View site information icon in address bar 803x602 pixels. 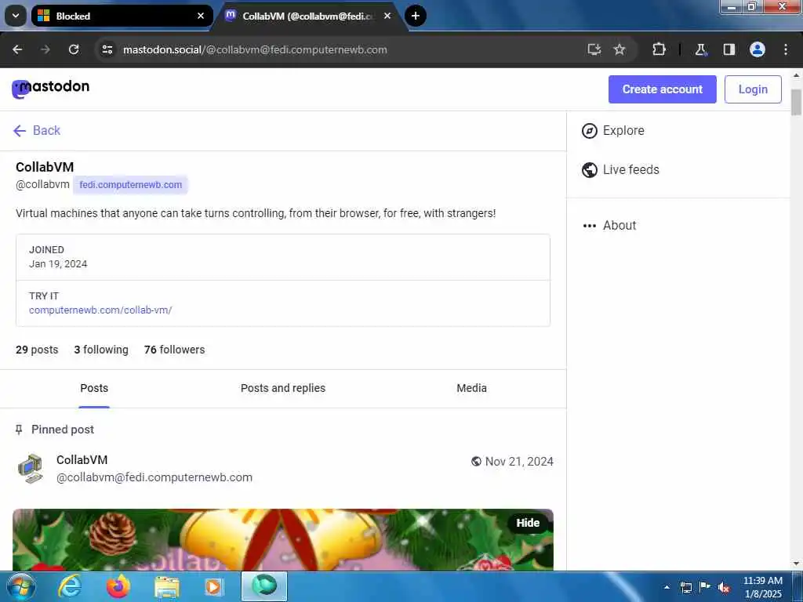pos(107,49)
